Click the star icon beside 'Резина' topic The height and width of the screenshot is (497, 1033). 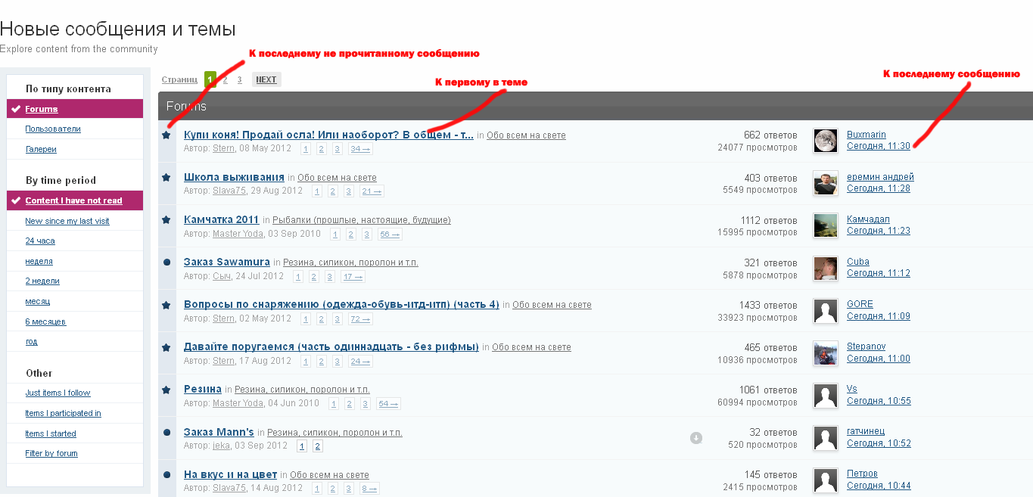(166, 390)
